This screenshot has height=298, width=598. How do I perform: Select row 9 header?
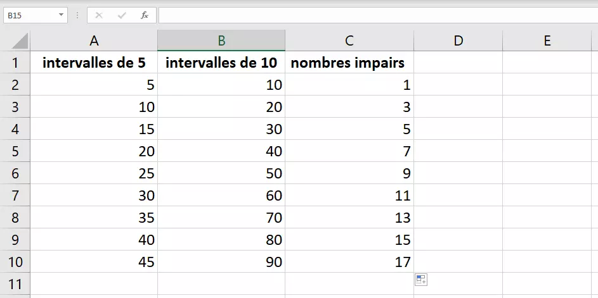(15, 239)
